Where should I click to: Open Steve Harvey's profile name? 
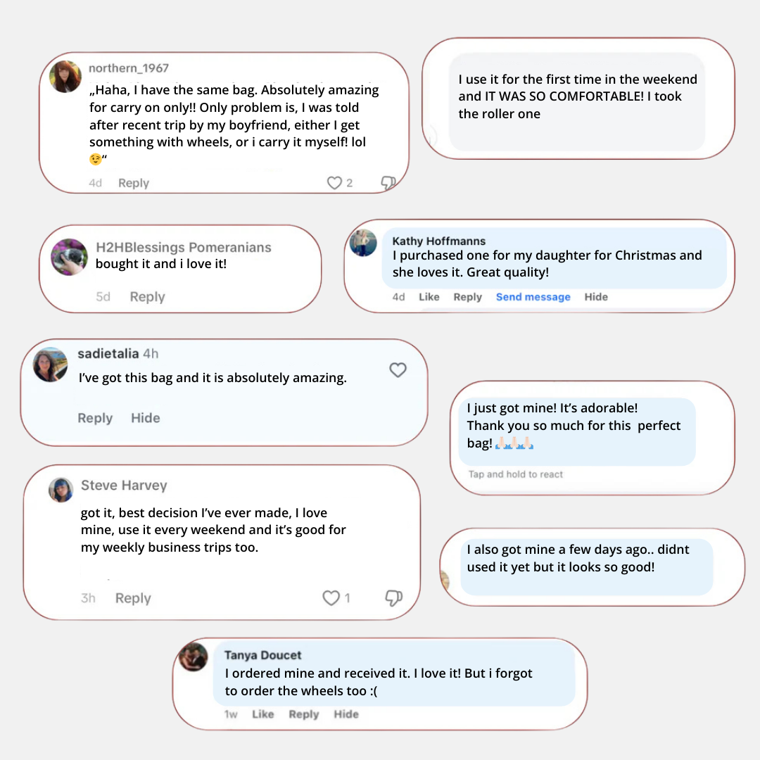point(124,486)
